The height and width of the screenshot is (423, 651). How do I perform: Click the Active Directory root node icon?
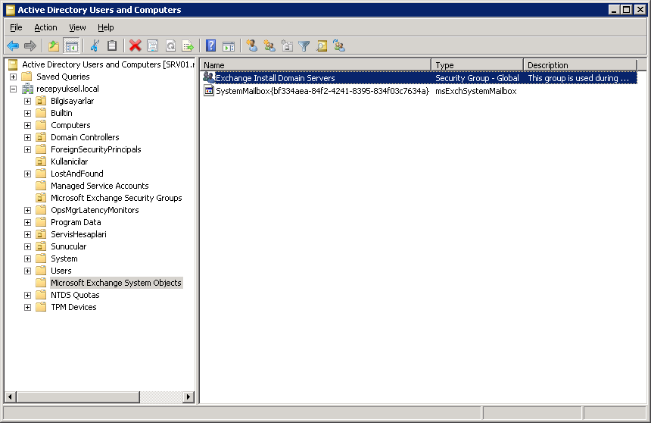pyautogui.click(x=13, y=64)
